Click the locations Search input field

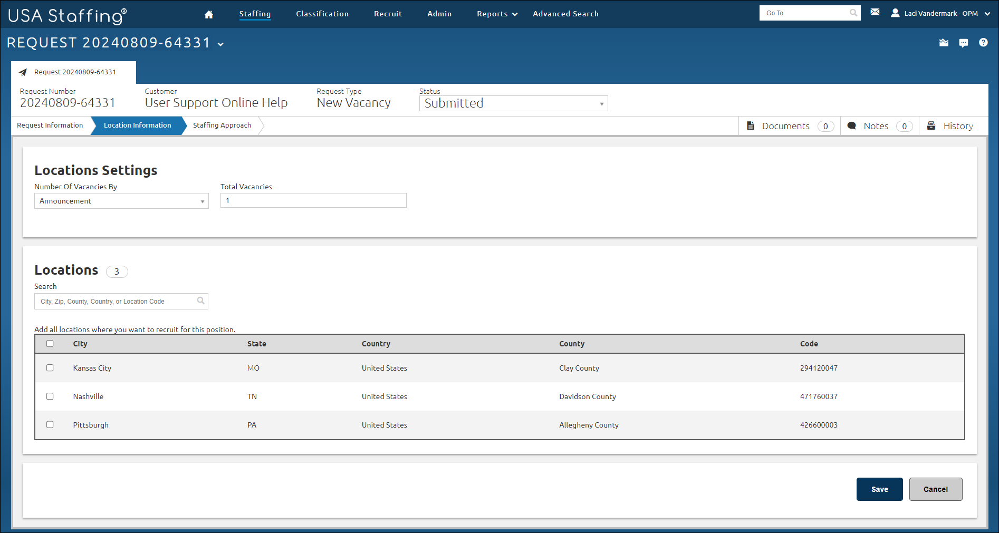117,302
